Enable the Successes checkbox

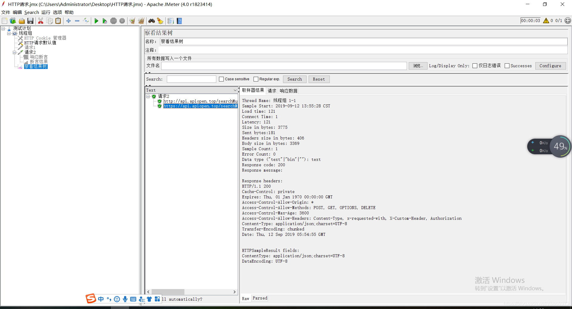pos(507,66)
